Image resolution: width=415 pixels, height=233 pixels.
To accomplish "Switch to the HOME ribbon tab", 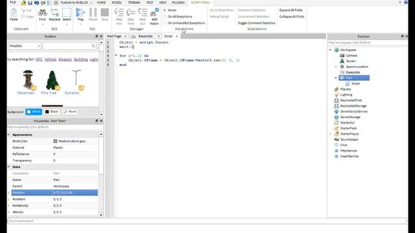I will click(x=101, y=3).
